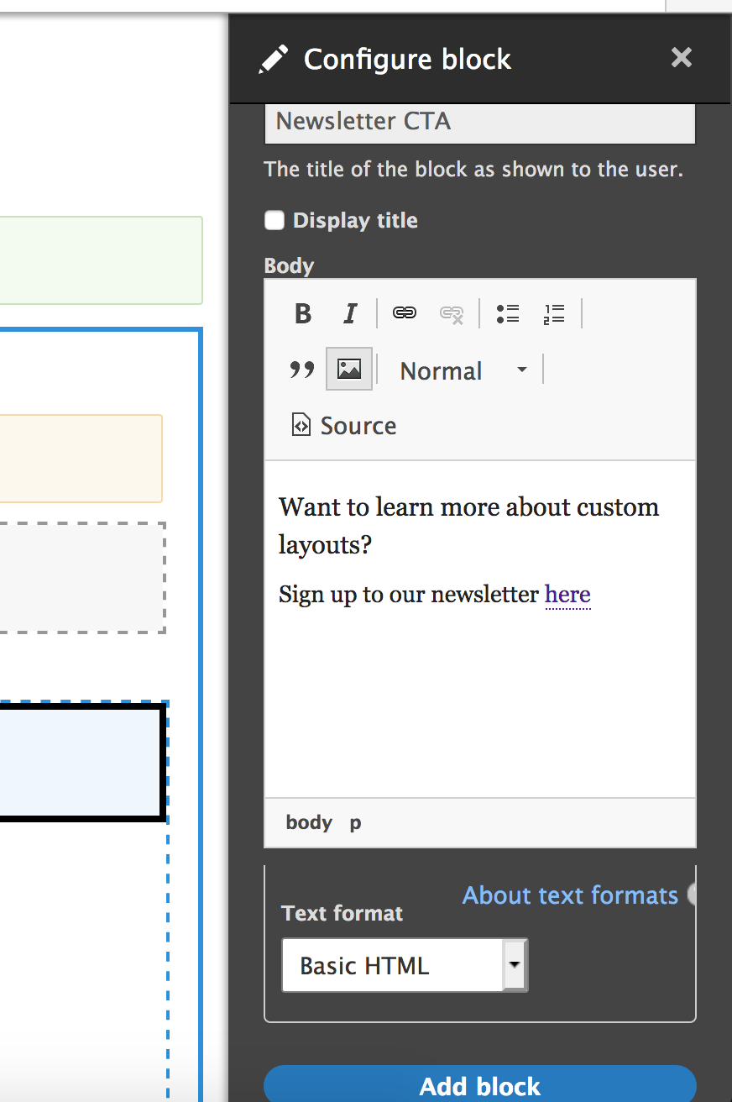This screenshot has height=1102, width=732.
Task: Insert a bulleted list
Action: click(507, 312)
